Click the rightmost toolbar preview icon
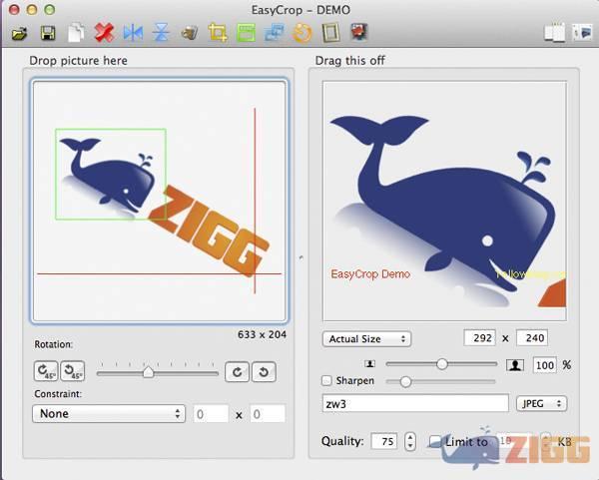 [582, 33]
